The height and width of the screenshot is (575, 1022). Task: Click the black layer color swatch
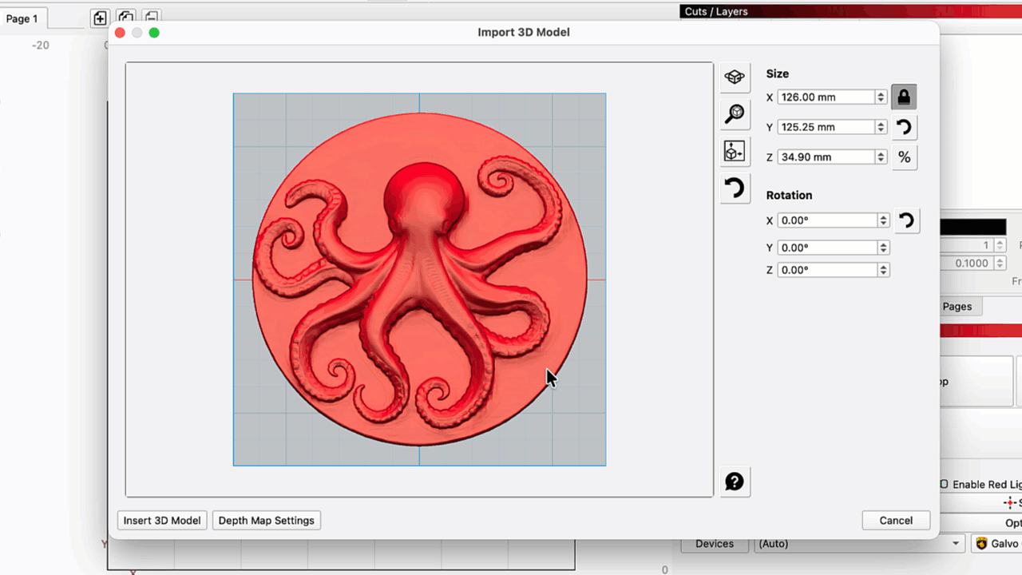972,228
